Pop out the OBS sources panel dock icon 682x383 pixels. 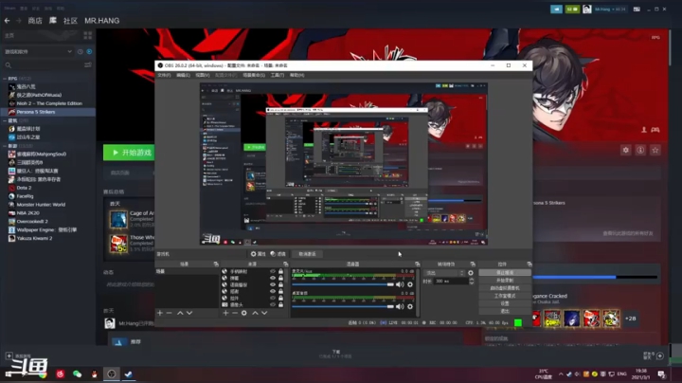coord(286,264)
